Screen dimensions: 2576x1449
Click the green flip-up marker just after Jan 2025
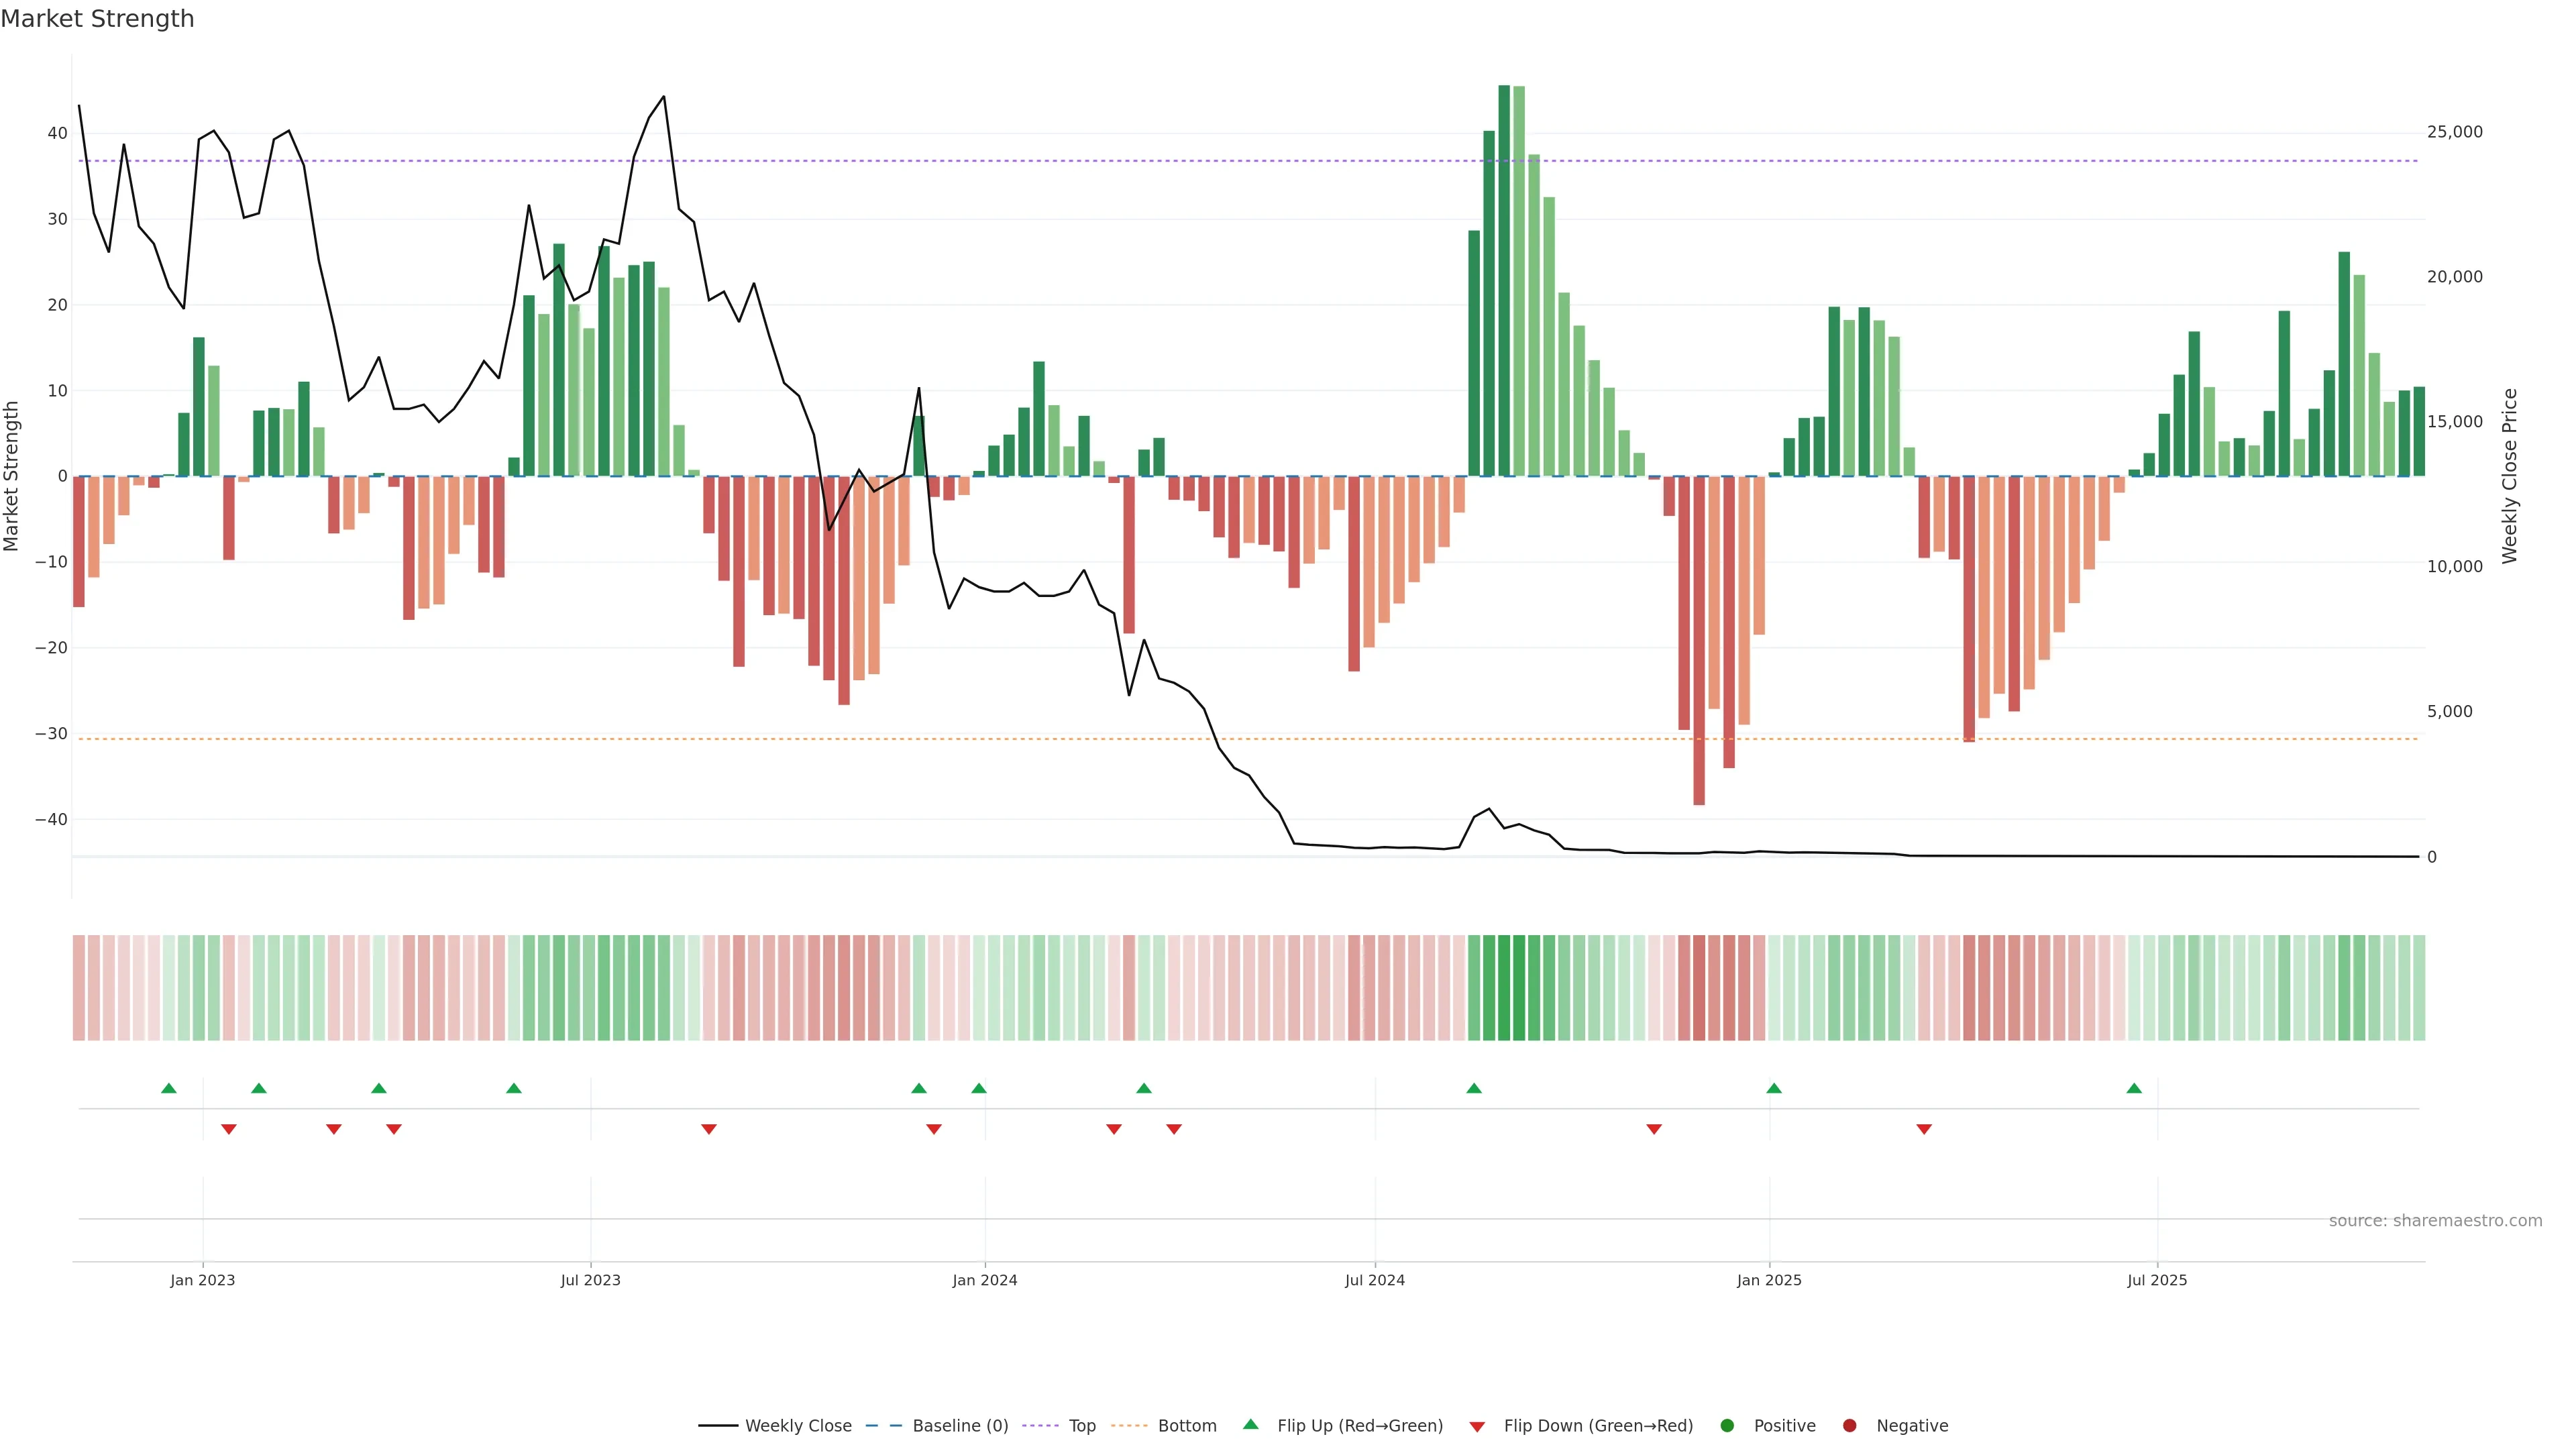(1774, 1088)
